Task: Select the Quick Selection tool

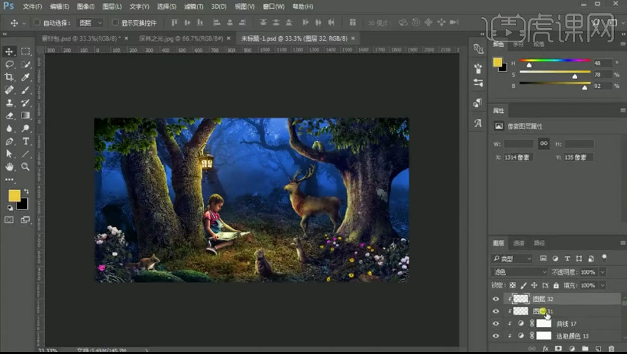Action: [25, 65]
